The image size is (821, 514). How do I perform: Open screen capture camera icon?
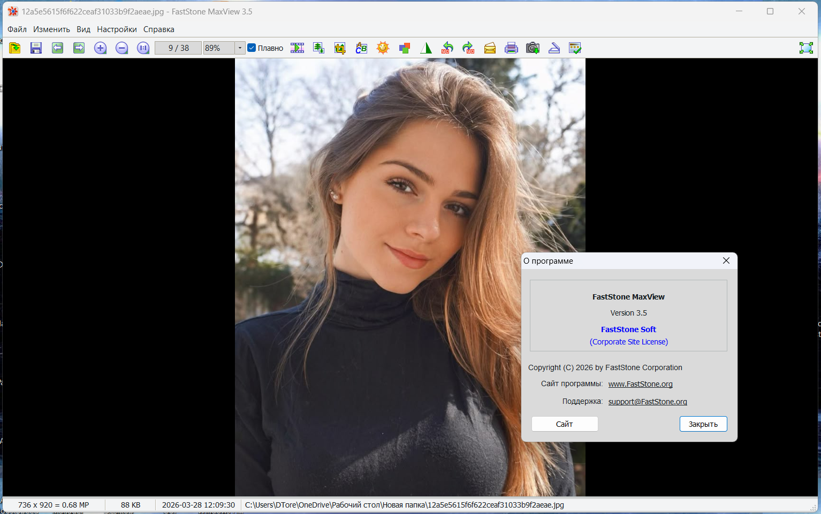click(x=533, y=48)
